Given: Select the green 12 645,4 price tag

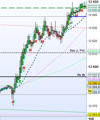Looking at the screenshot, I should 94,10.
